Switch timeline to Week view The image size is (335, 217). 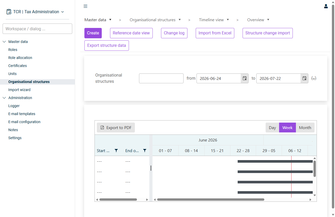(287, 128)
